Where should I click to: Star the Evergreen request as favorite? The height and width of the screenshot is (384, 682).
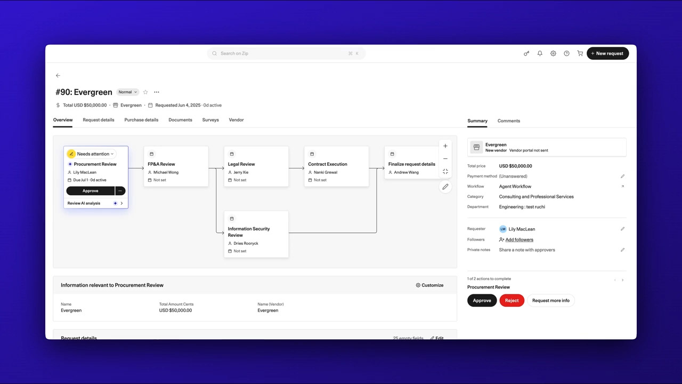point(145,92)
